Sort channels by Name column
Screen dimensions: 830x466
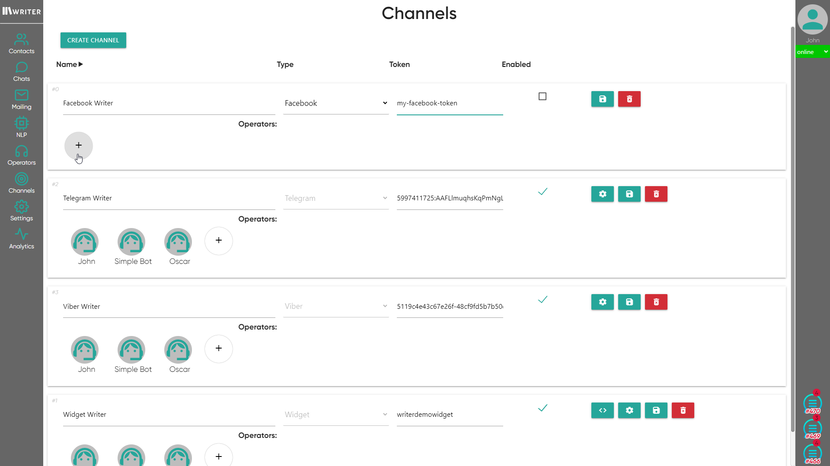69,64
